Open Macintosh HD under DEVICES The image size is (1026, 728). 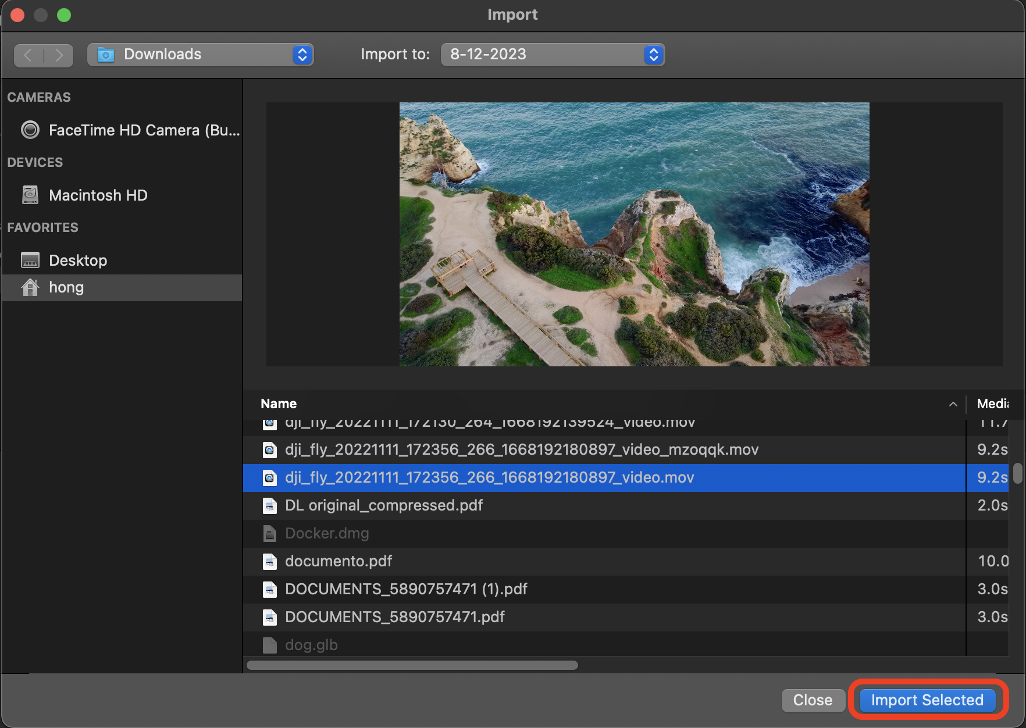click(x=98, y=195)
